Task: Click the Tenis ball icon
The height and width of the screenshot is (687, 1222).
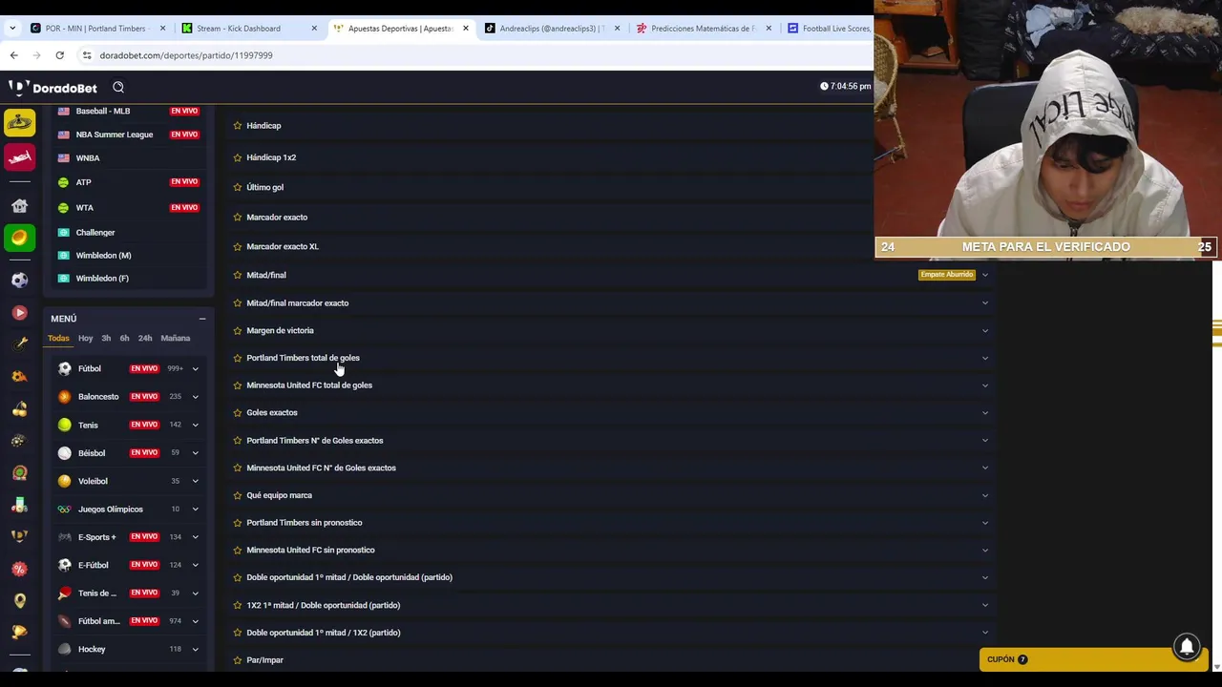Action: pyautogui.click(x=64, y=425)
